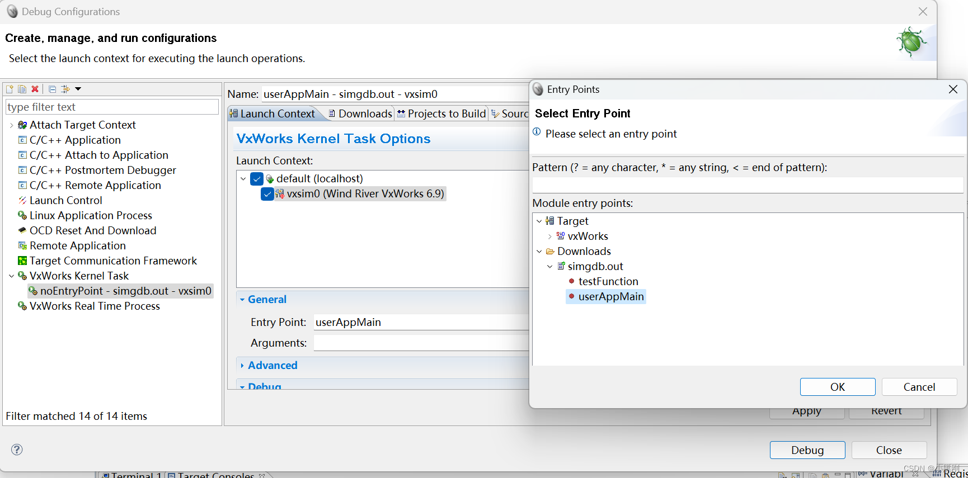Click the Target Communication Framework icon

point(22,261)
